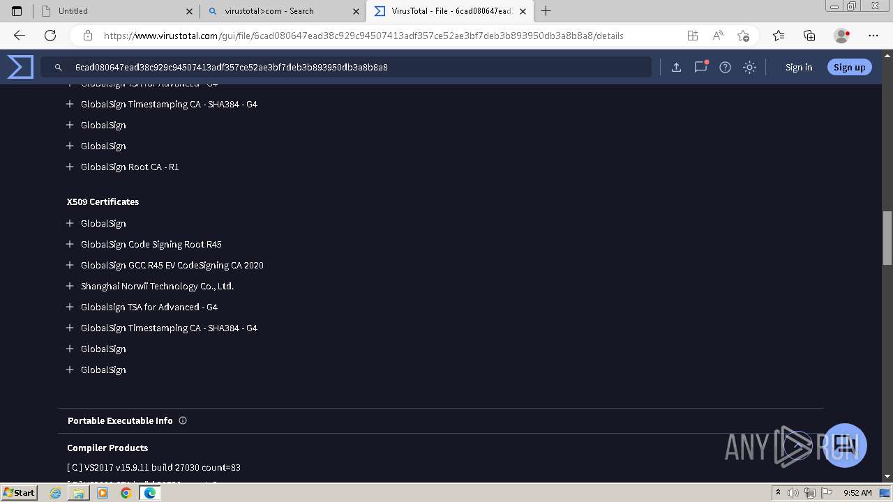Click the scrollbar down arrow

tap(887, 476)
